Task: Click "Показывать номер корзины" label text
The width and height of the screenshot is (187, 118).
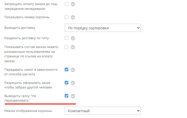Action: pos(27,17)
